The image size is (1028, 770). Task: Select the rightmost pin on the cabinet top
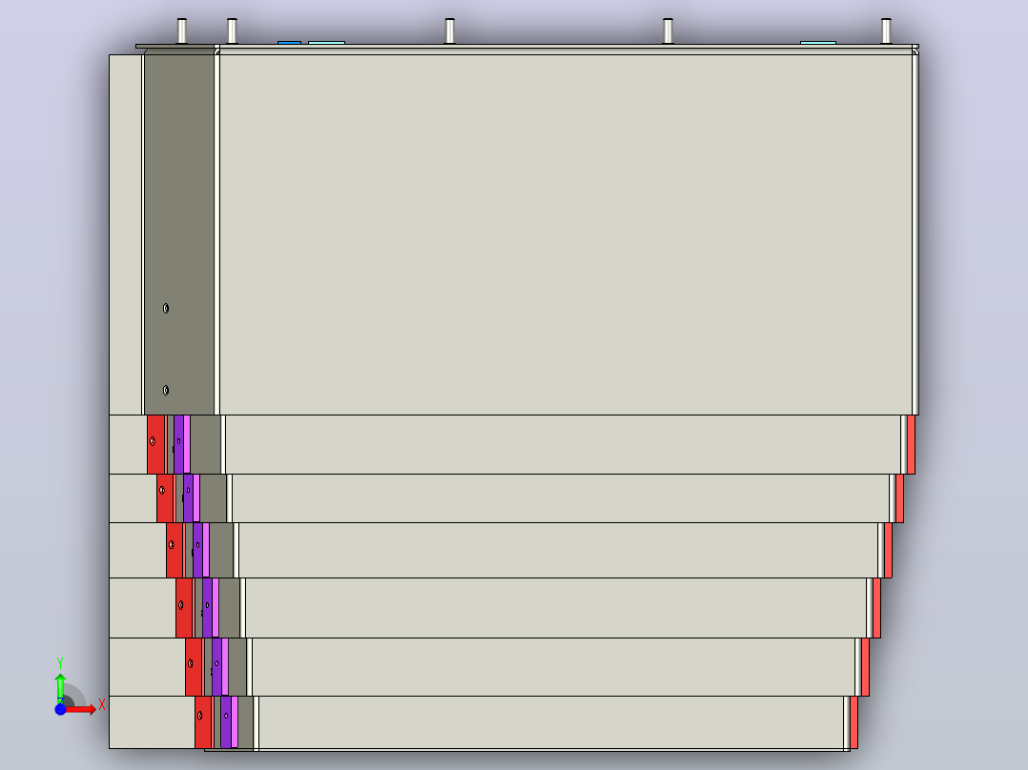coord(887,30)
